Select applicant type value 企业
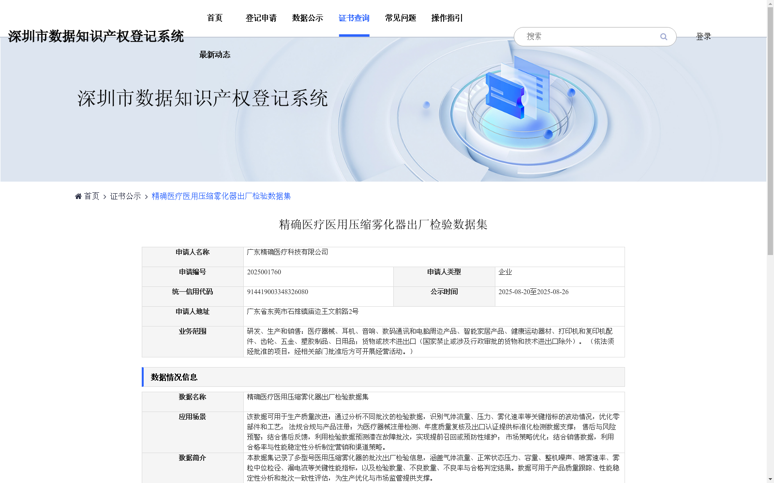 [x=505, y=272]
